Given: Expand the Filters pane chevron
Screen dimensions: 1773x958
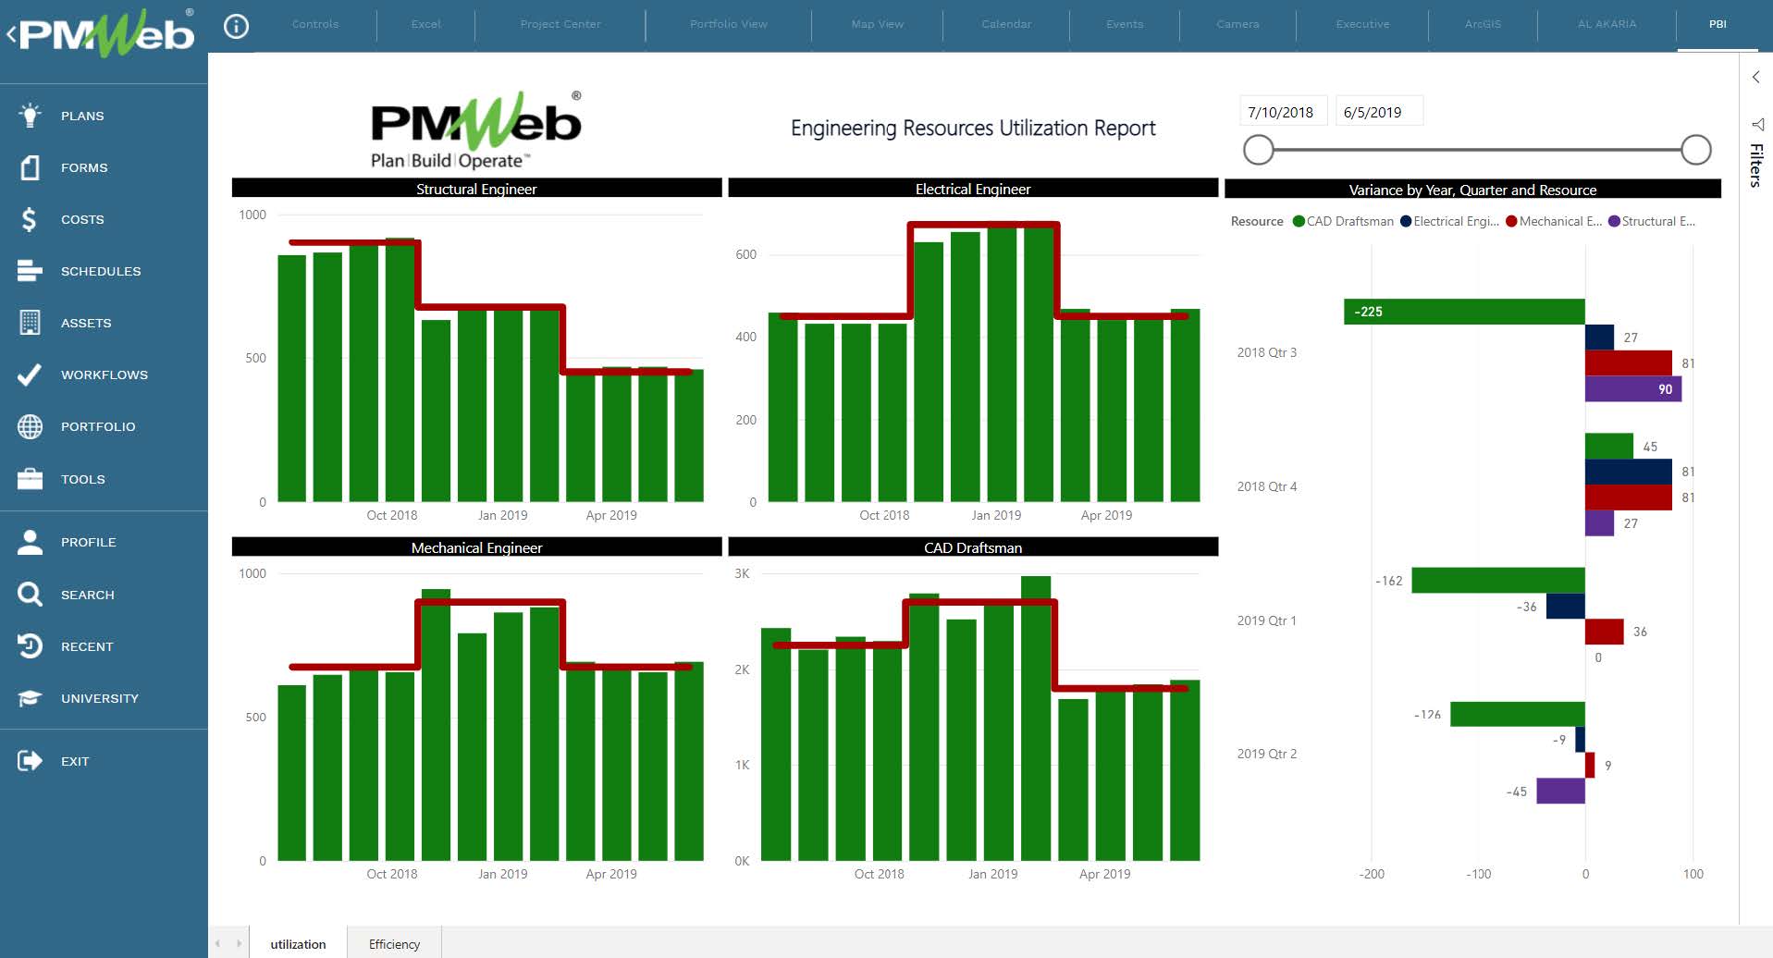Looking at the screenshot, I should click(x=1755, y=78).
